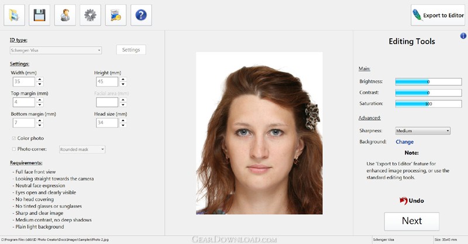Click Undo with the red arrow
Viewport: 468px width, 244px height.
pos(412,201)
